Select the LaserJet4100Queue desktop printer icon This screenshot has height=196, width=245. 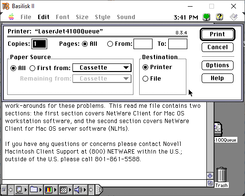218,129
